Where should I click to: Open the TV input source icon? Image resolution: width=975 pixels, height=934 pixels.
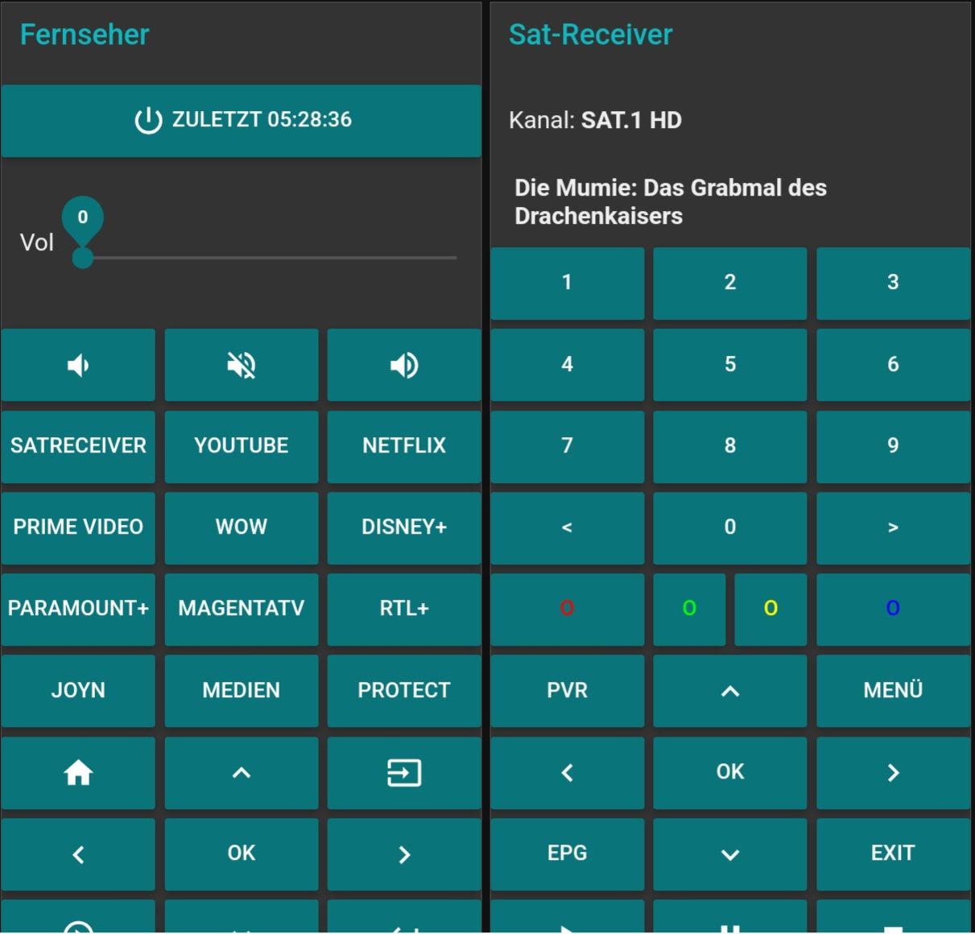(404, 773)
